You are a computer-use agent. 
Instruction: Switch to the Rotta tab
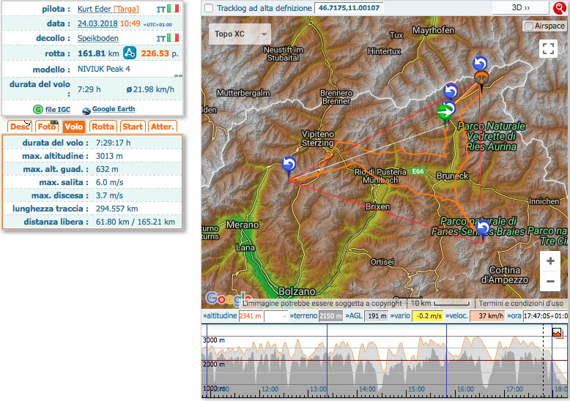[x=103, y=127]
